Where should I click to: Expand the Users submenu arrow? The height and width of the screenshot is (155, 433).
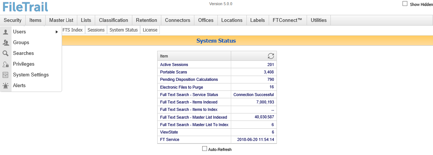56,32
